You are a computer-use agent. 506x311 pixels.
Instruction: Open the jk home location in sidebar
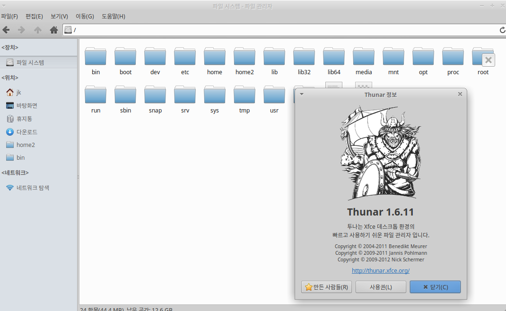(39, 92)
